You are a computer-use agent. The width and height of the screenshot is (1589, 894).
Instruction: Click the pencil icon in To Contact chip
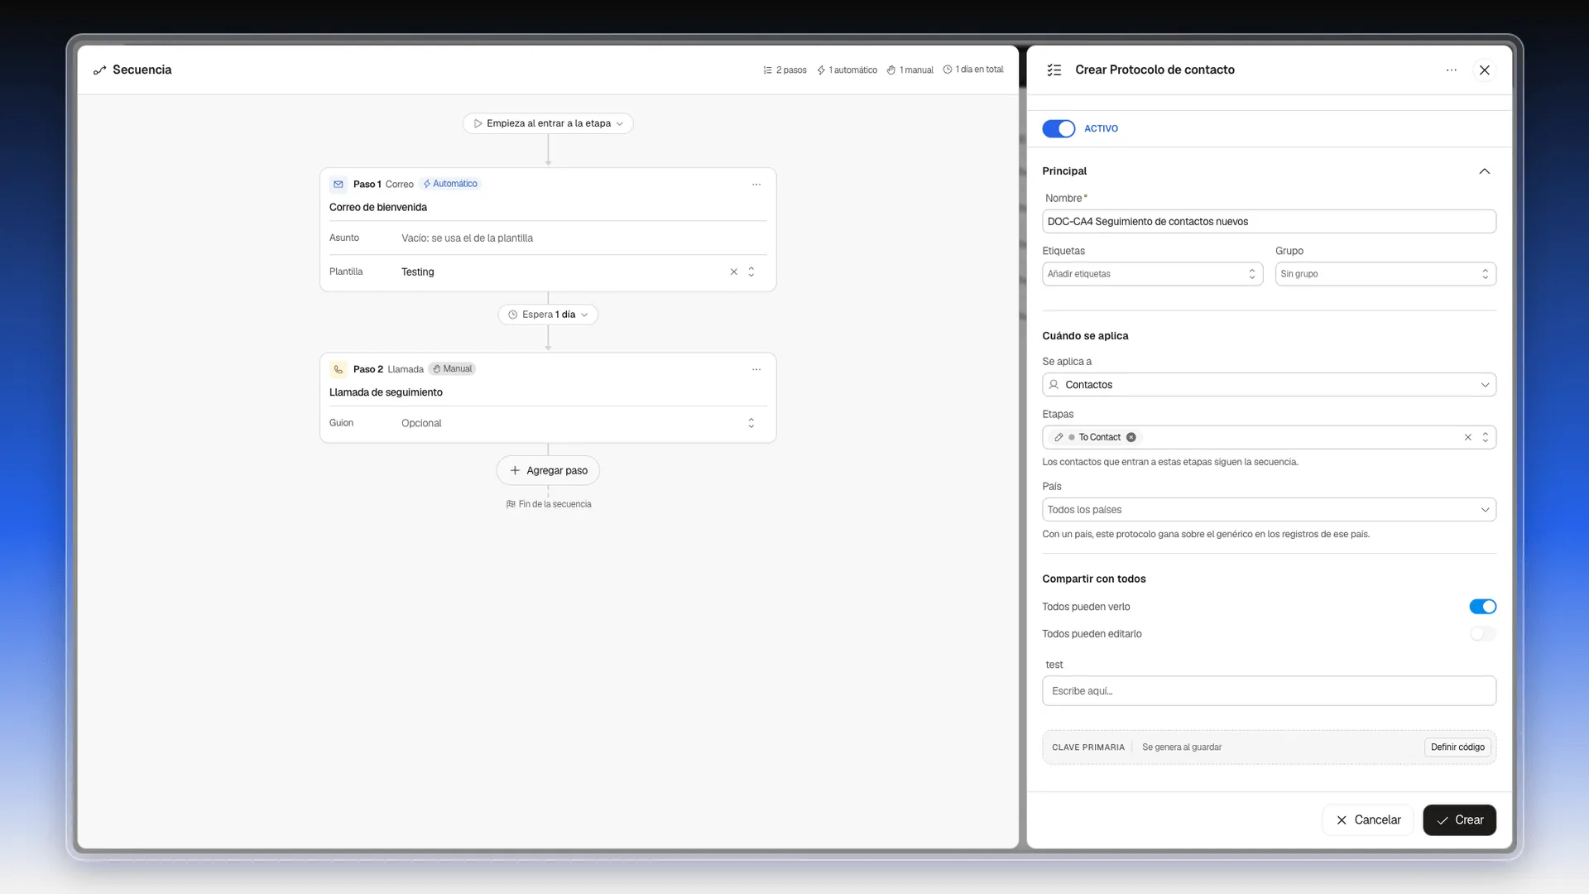(x=1059, y=437)
